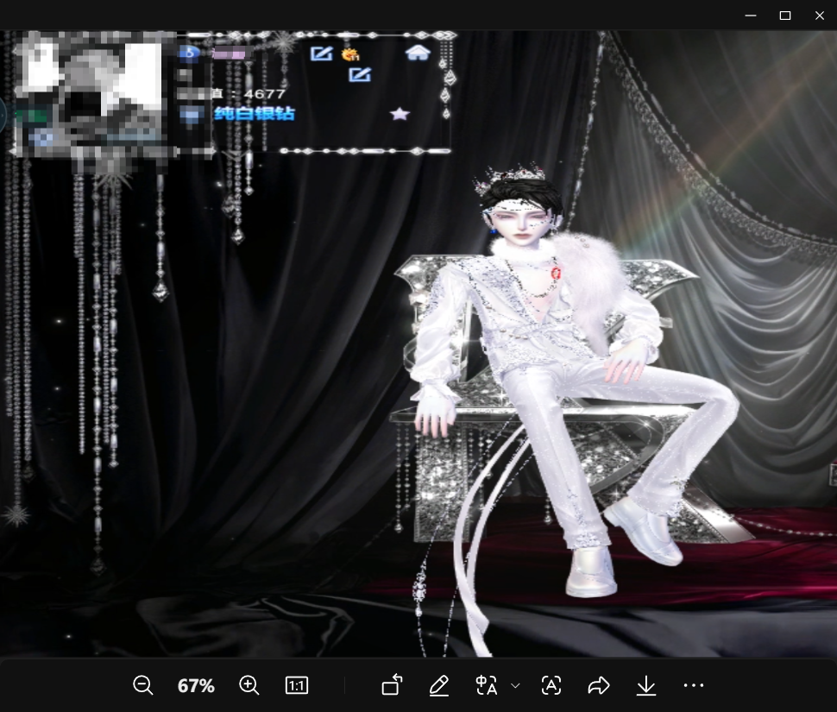
Task: Open the edit pencil tool
Action: click(439, 685)
